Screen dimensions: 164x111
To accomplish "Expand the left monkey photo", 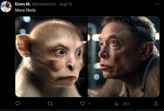I will (51, 57).
